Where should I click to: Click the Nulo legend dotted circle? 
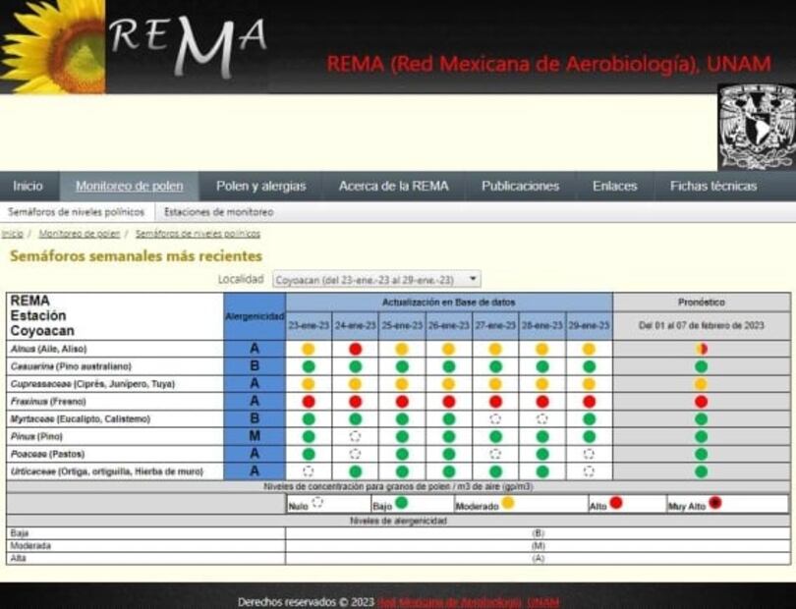point(317,503)
